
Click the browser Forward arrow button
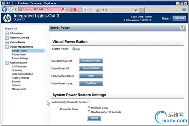pyautogui.click(x=11, y=9)
